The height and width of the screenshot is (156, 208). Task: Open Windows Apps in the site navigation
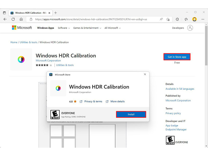[45, 28]
